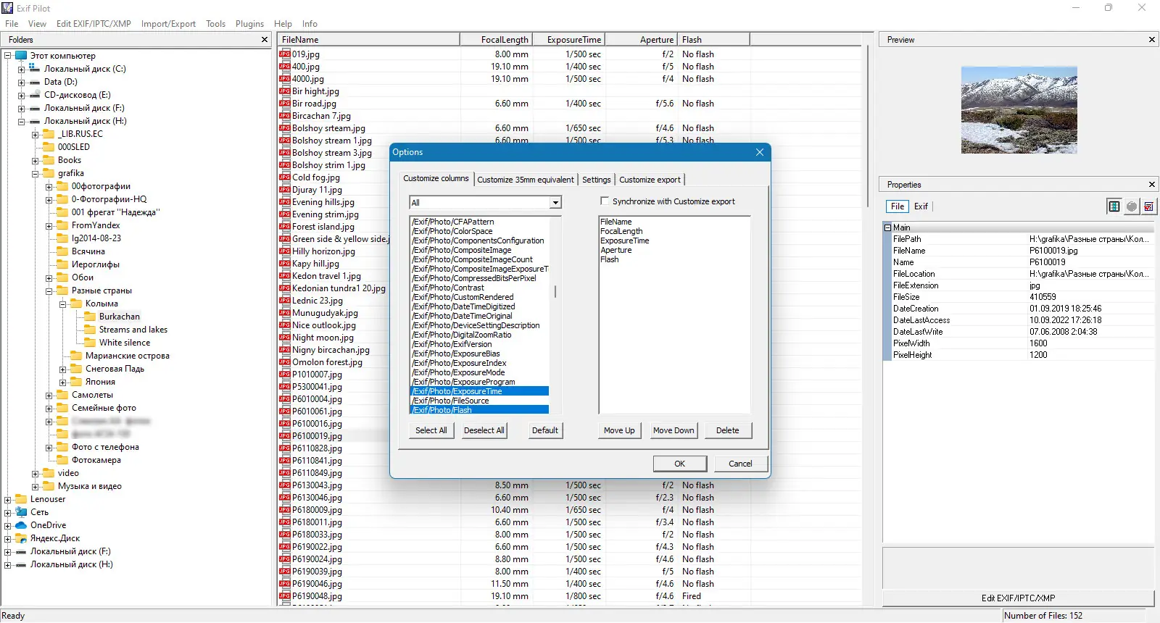Click the Этот компьютер computer icon

click(21, 56)
